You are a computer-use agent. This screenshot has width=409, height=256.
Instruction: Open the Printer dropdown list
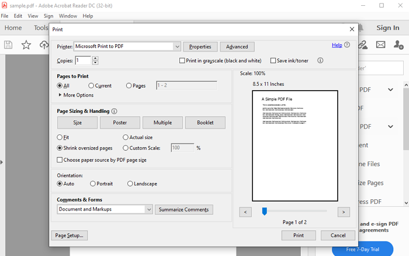pyautogui.click(x=177, y=47)
